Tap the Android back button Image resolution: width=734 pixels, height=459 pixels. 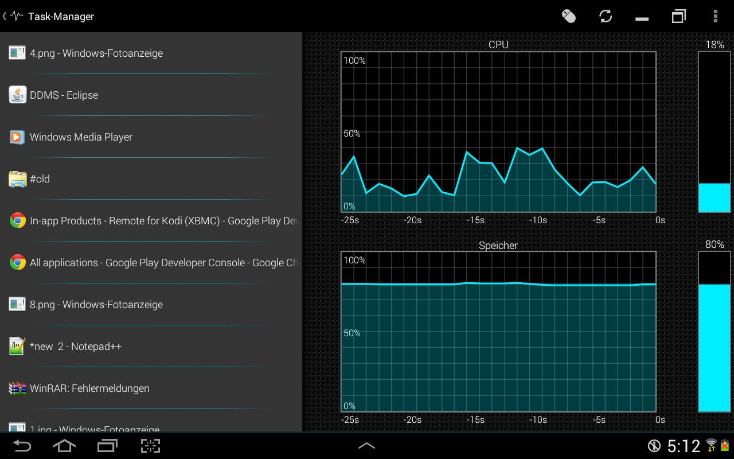22,446
